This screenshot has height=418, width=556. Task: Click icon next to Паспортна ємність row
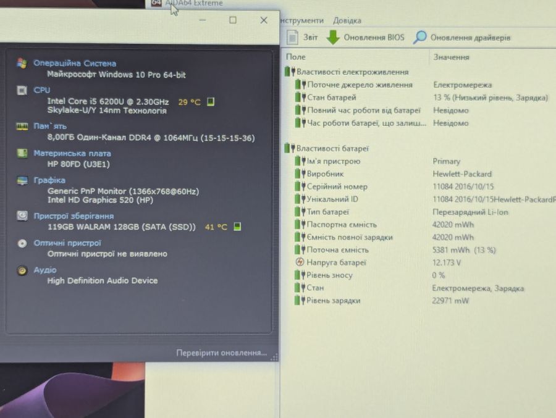click(300, 224)
